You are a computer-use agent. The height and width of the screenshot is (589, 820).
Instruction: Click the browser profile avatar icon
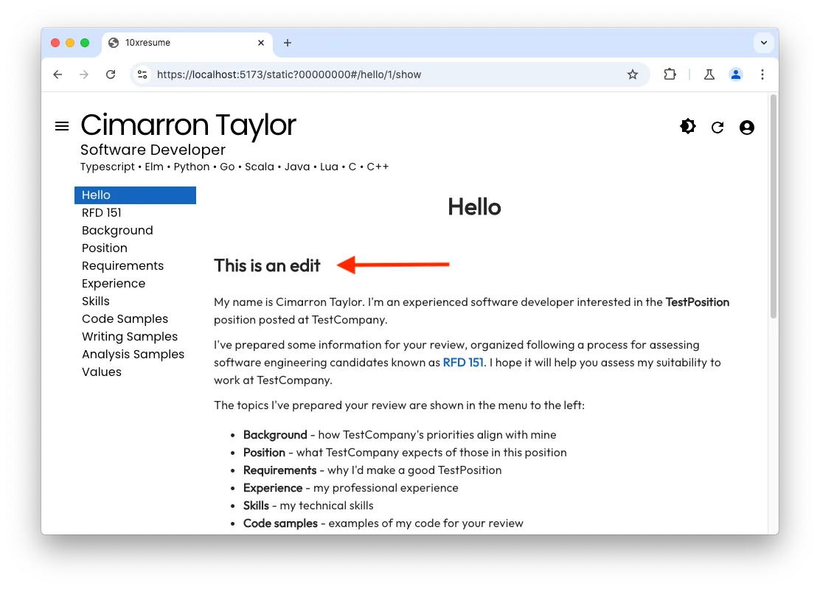736,74
